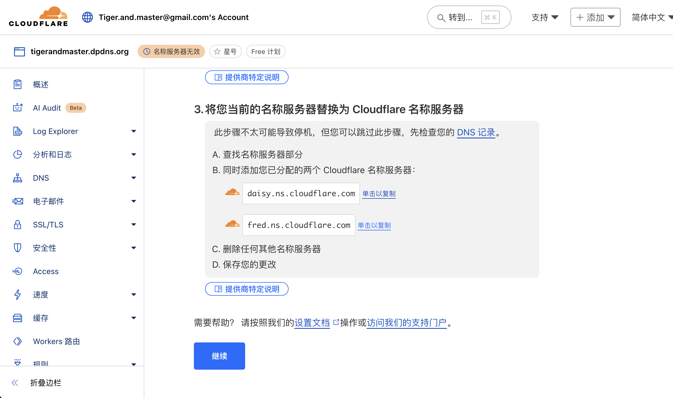The width and height of the screenshot is (673, 398).
Task: Click the star icon in 星号 button
Action: (217, 51)
